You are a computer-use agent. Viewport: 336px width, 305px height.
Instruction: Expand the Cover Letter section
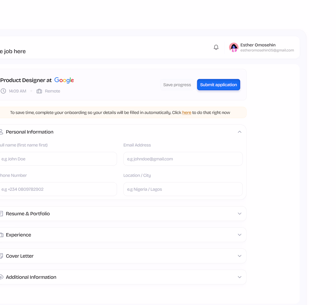[239, 256]
